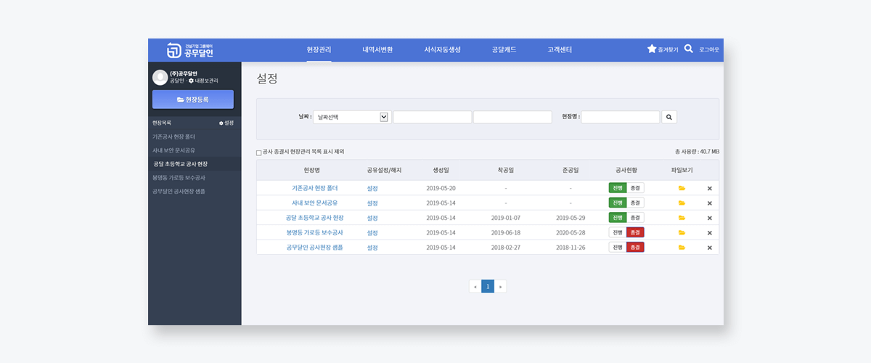Open file folder for 기존공사 현장 폴더 row

[x=682, y=188]
